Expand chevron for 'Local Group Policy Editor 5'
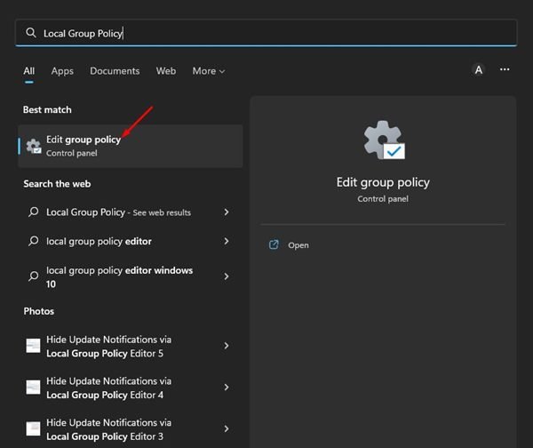This screenshot has width=533, height=448. (x=227, y=346)
